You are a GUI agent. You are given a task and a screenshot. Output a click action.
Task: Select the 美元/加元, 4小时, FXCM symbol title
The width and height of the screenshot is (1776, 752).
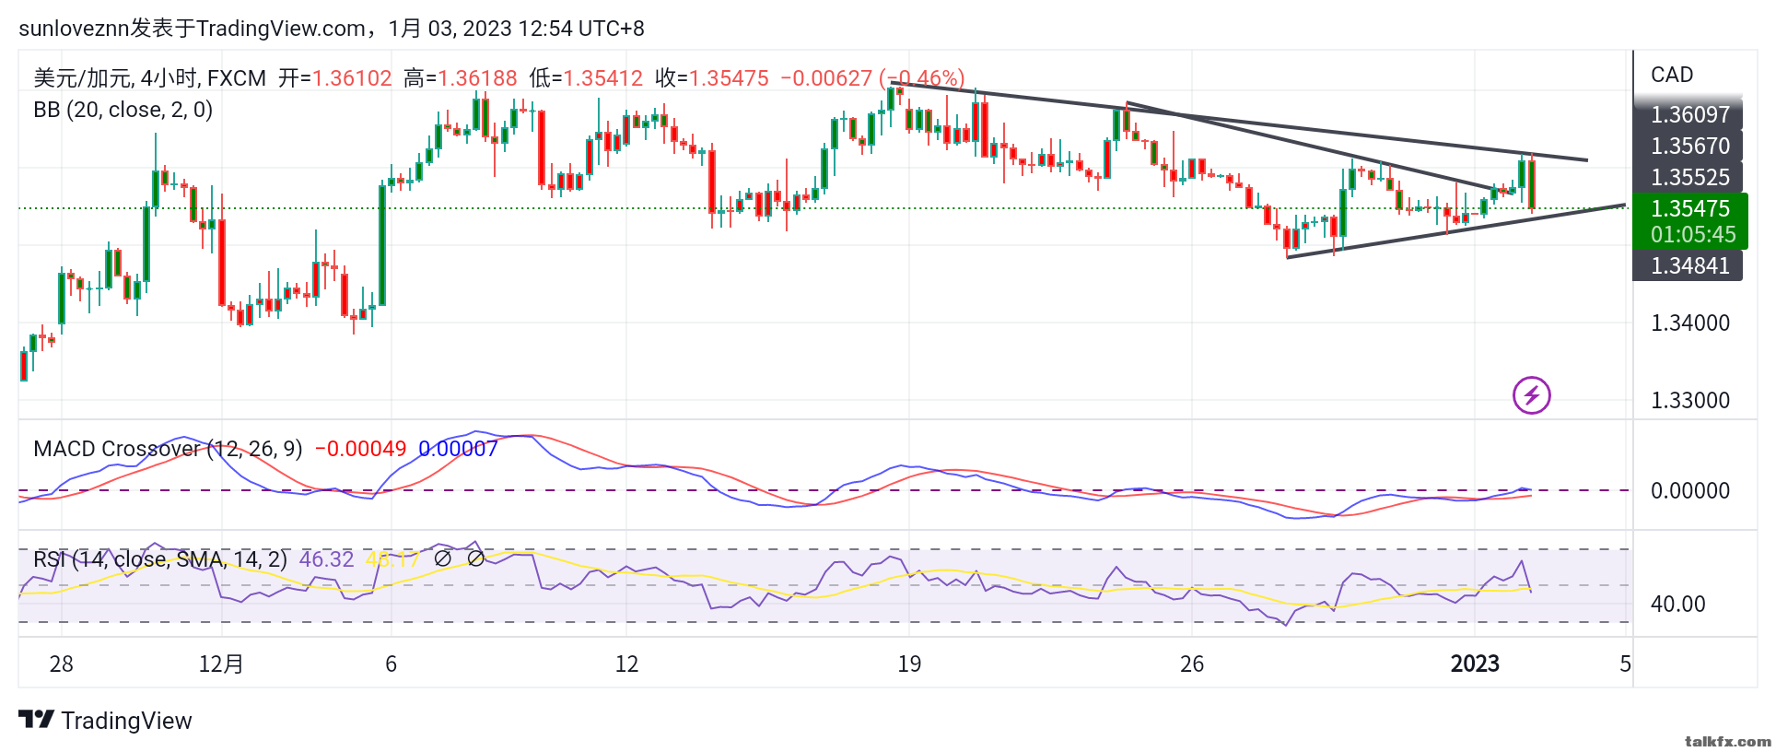point(149,78)
